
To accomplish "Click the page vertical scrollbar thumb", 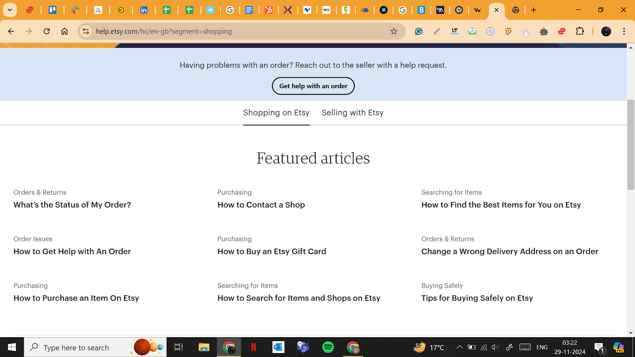I will pos(631,145).
